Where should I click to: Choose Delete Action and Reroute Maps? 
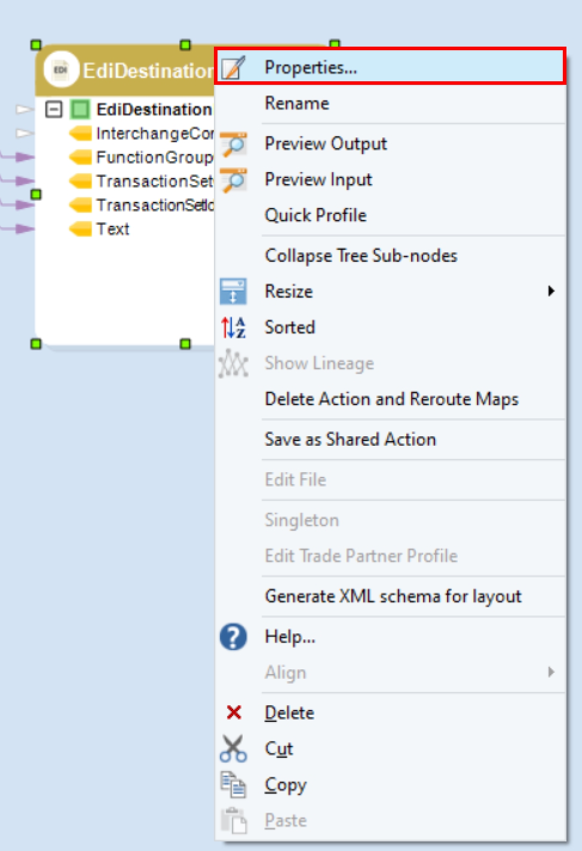point(391,399)
